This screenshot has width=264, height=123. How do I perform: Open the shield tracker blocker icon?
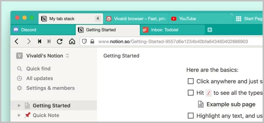click(x=85, y=42)
